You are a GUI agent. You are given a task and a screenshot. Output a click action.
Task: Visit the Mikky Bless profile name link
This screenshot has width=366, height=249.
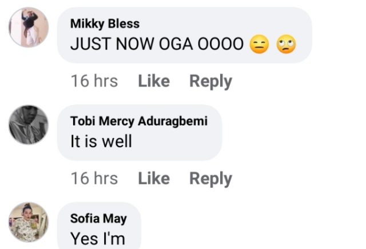(105, 24)
